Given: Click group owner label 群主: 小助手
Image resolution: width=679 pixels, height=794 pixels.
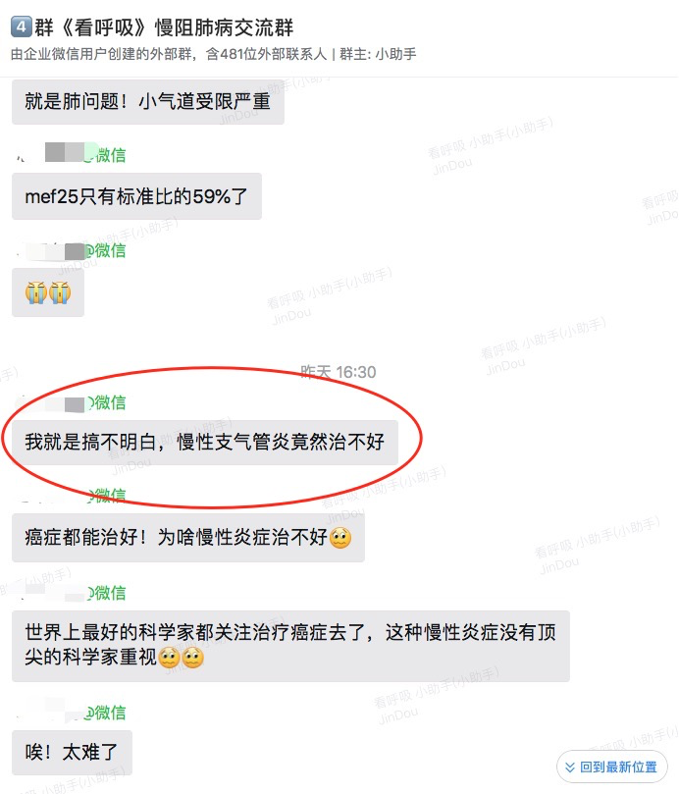Looking at the screenshot, I should tap(378, 54).
